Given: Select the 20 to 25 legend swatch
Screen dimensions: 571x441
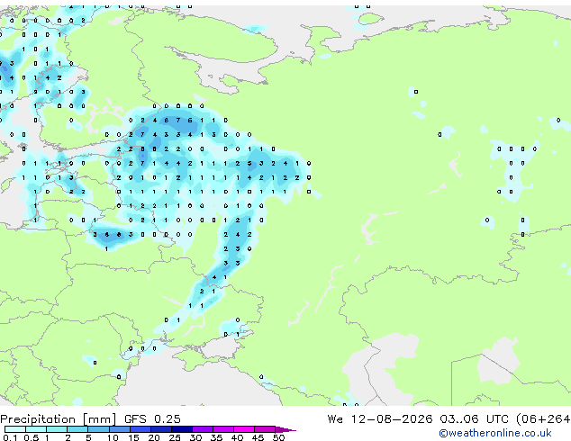Looking at the screenshot, I should pos(160,429).
